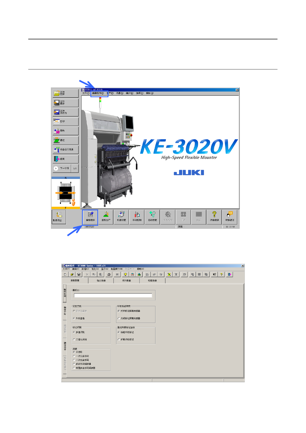Click the 机器设置 machine setup button
The image size is (306, 433).
tap(121, 217)
